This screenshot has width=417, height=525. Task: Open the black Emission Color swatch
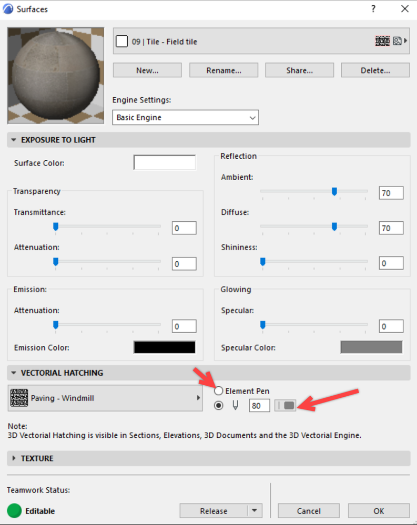165,347
